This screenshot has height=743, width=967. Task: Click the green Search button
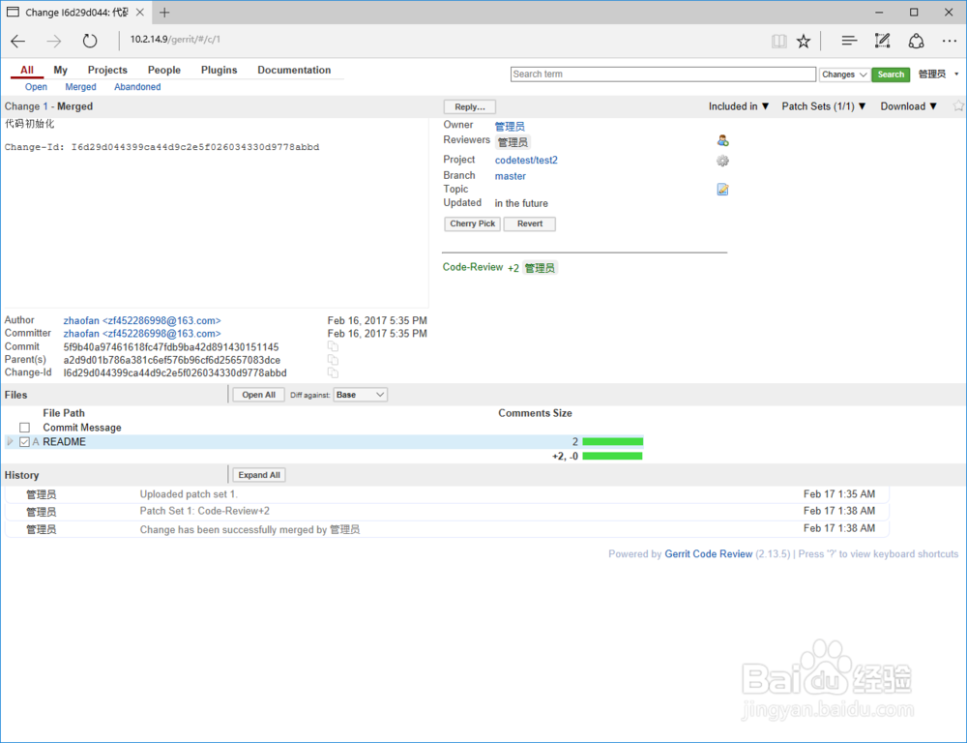click(x=891, y=74)
